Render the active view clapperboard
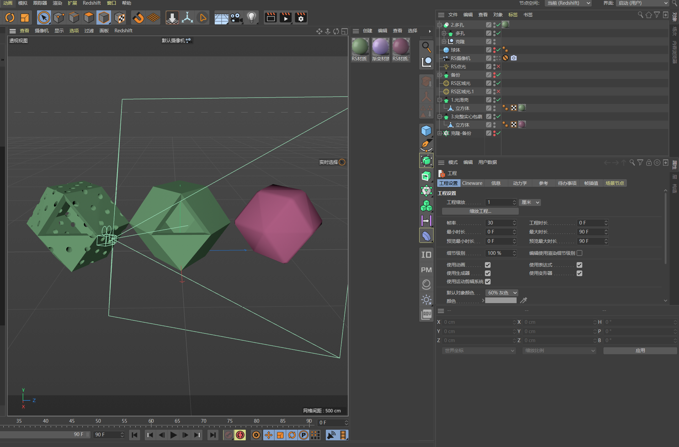 270,18
